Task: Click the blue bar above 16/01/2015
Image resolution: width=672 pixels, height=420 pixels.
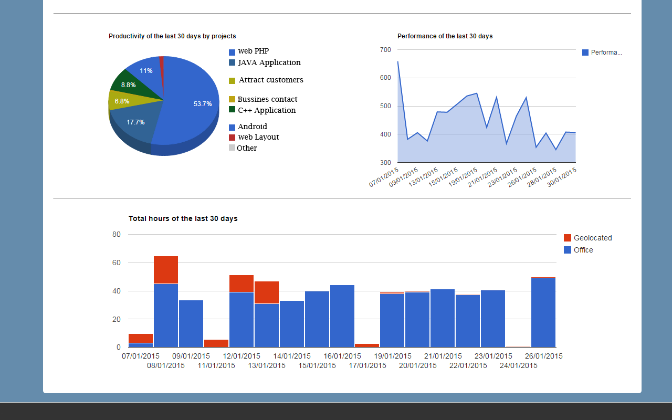Action: pos(342,316)
